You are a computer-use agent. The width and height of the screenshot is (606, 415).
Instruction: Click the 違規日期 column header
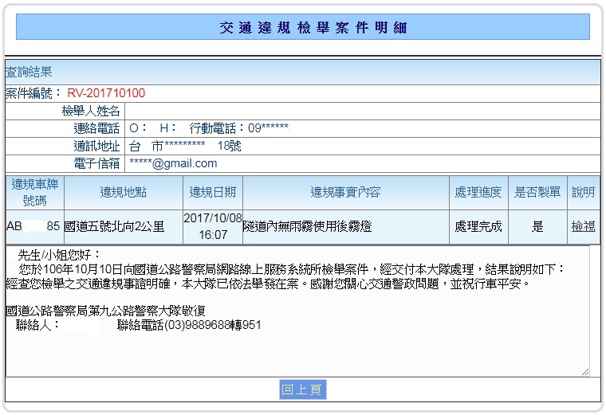pos(213,193)
